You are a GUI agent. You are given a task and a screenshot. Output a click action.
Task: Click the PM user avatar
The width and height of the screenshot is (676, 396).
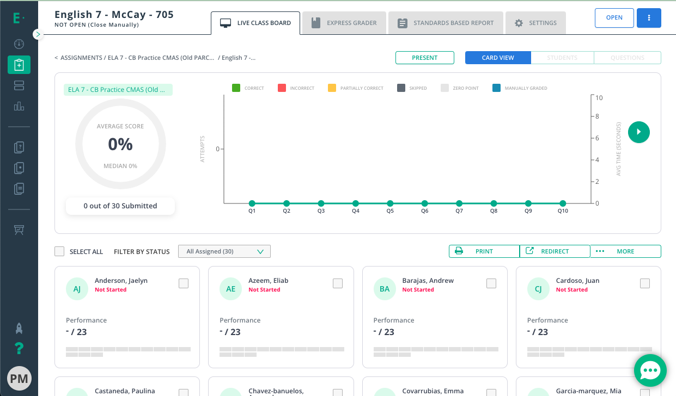[19, 379]
